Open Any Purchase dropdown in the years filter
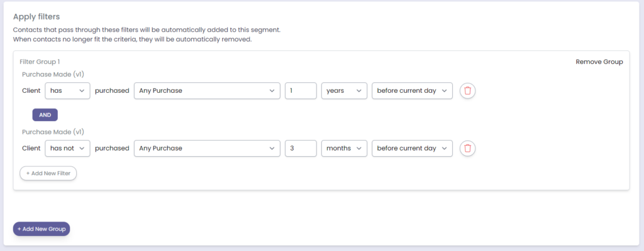Screen dimensions: 644x251 [x=206, y=91]
